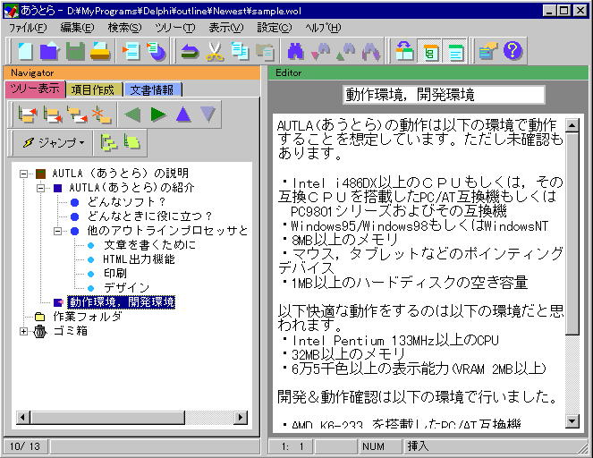593x458 pixels.
Task: Toggle the Editor panel view icon
Action: pos(455,51)
